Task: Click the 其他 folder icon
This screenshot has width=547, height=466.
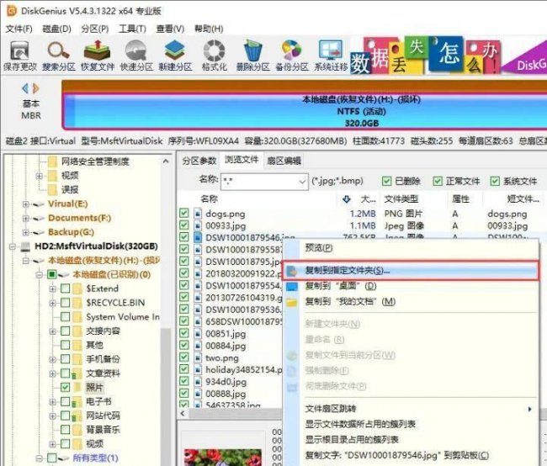Action: tap(77, 345)
